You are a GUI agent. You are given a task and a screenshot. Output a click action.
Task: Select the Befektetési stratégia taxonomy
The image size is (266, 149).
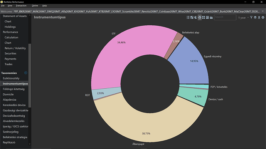click(x=15, y=137)
